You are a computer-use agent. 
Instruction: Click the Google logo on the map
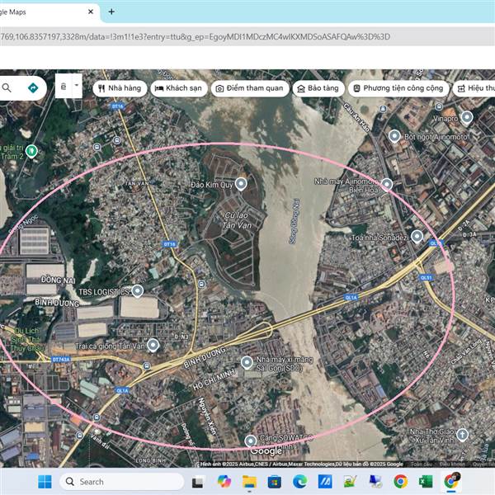(x=266, y=450)
